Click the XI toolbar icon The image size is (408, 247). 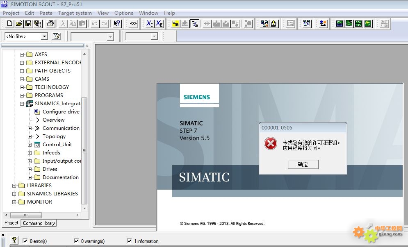150,24
